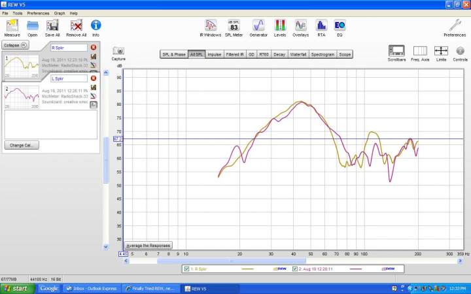Click the Remove All icon
The width and height of the screenshot is (471, 294).
[x=77, y=28]
